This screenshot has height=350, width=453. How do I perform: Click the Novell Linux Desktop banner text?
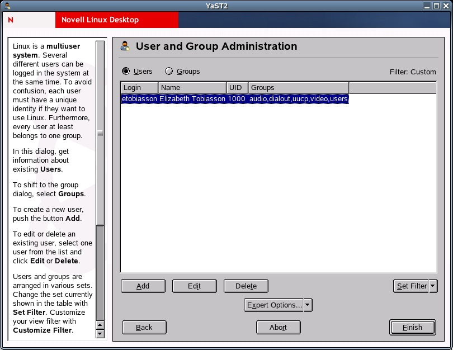click(100, 20)
